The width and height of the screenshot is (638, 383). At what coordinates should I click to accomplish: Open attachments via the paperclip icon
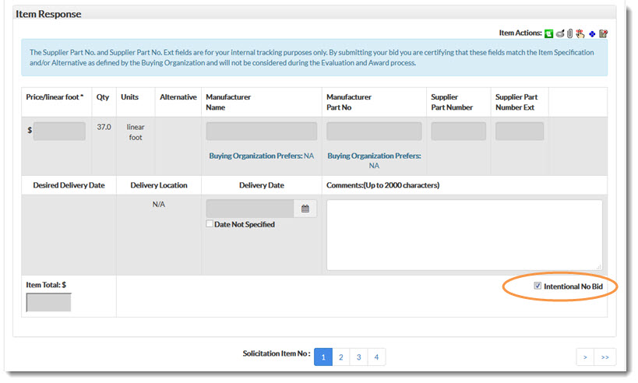coord(570,33)
